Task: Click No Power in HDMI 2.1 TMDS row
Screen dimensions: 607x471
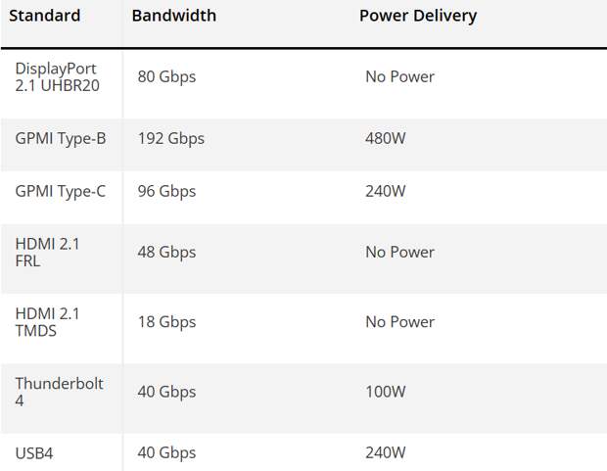Action: click(399, 322)
